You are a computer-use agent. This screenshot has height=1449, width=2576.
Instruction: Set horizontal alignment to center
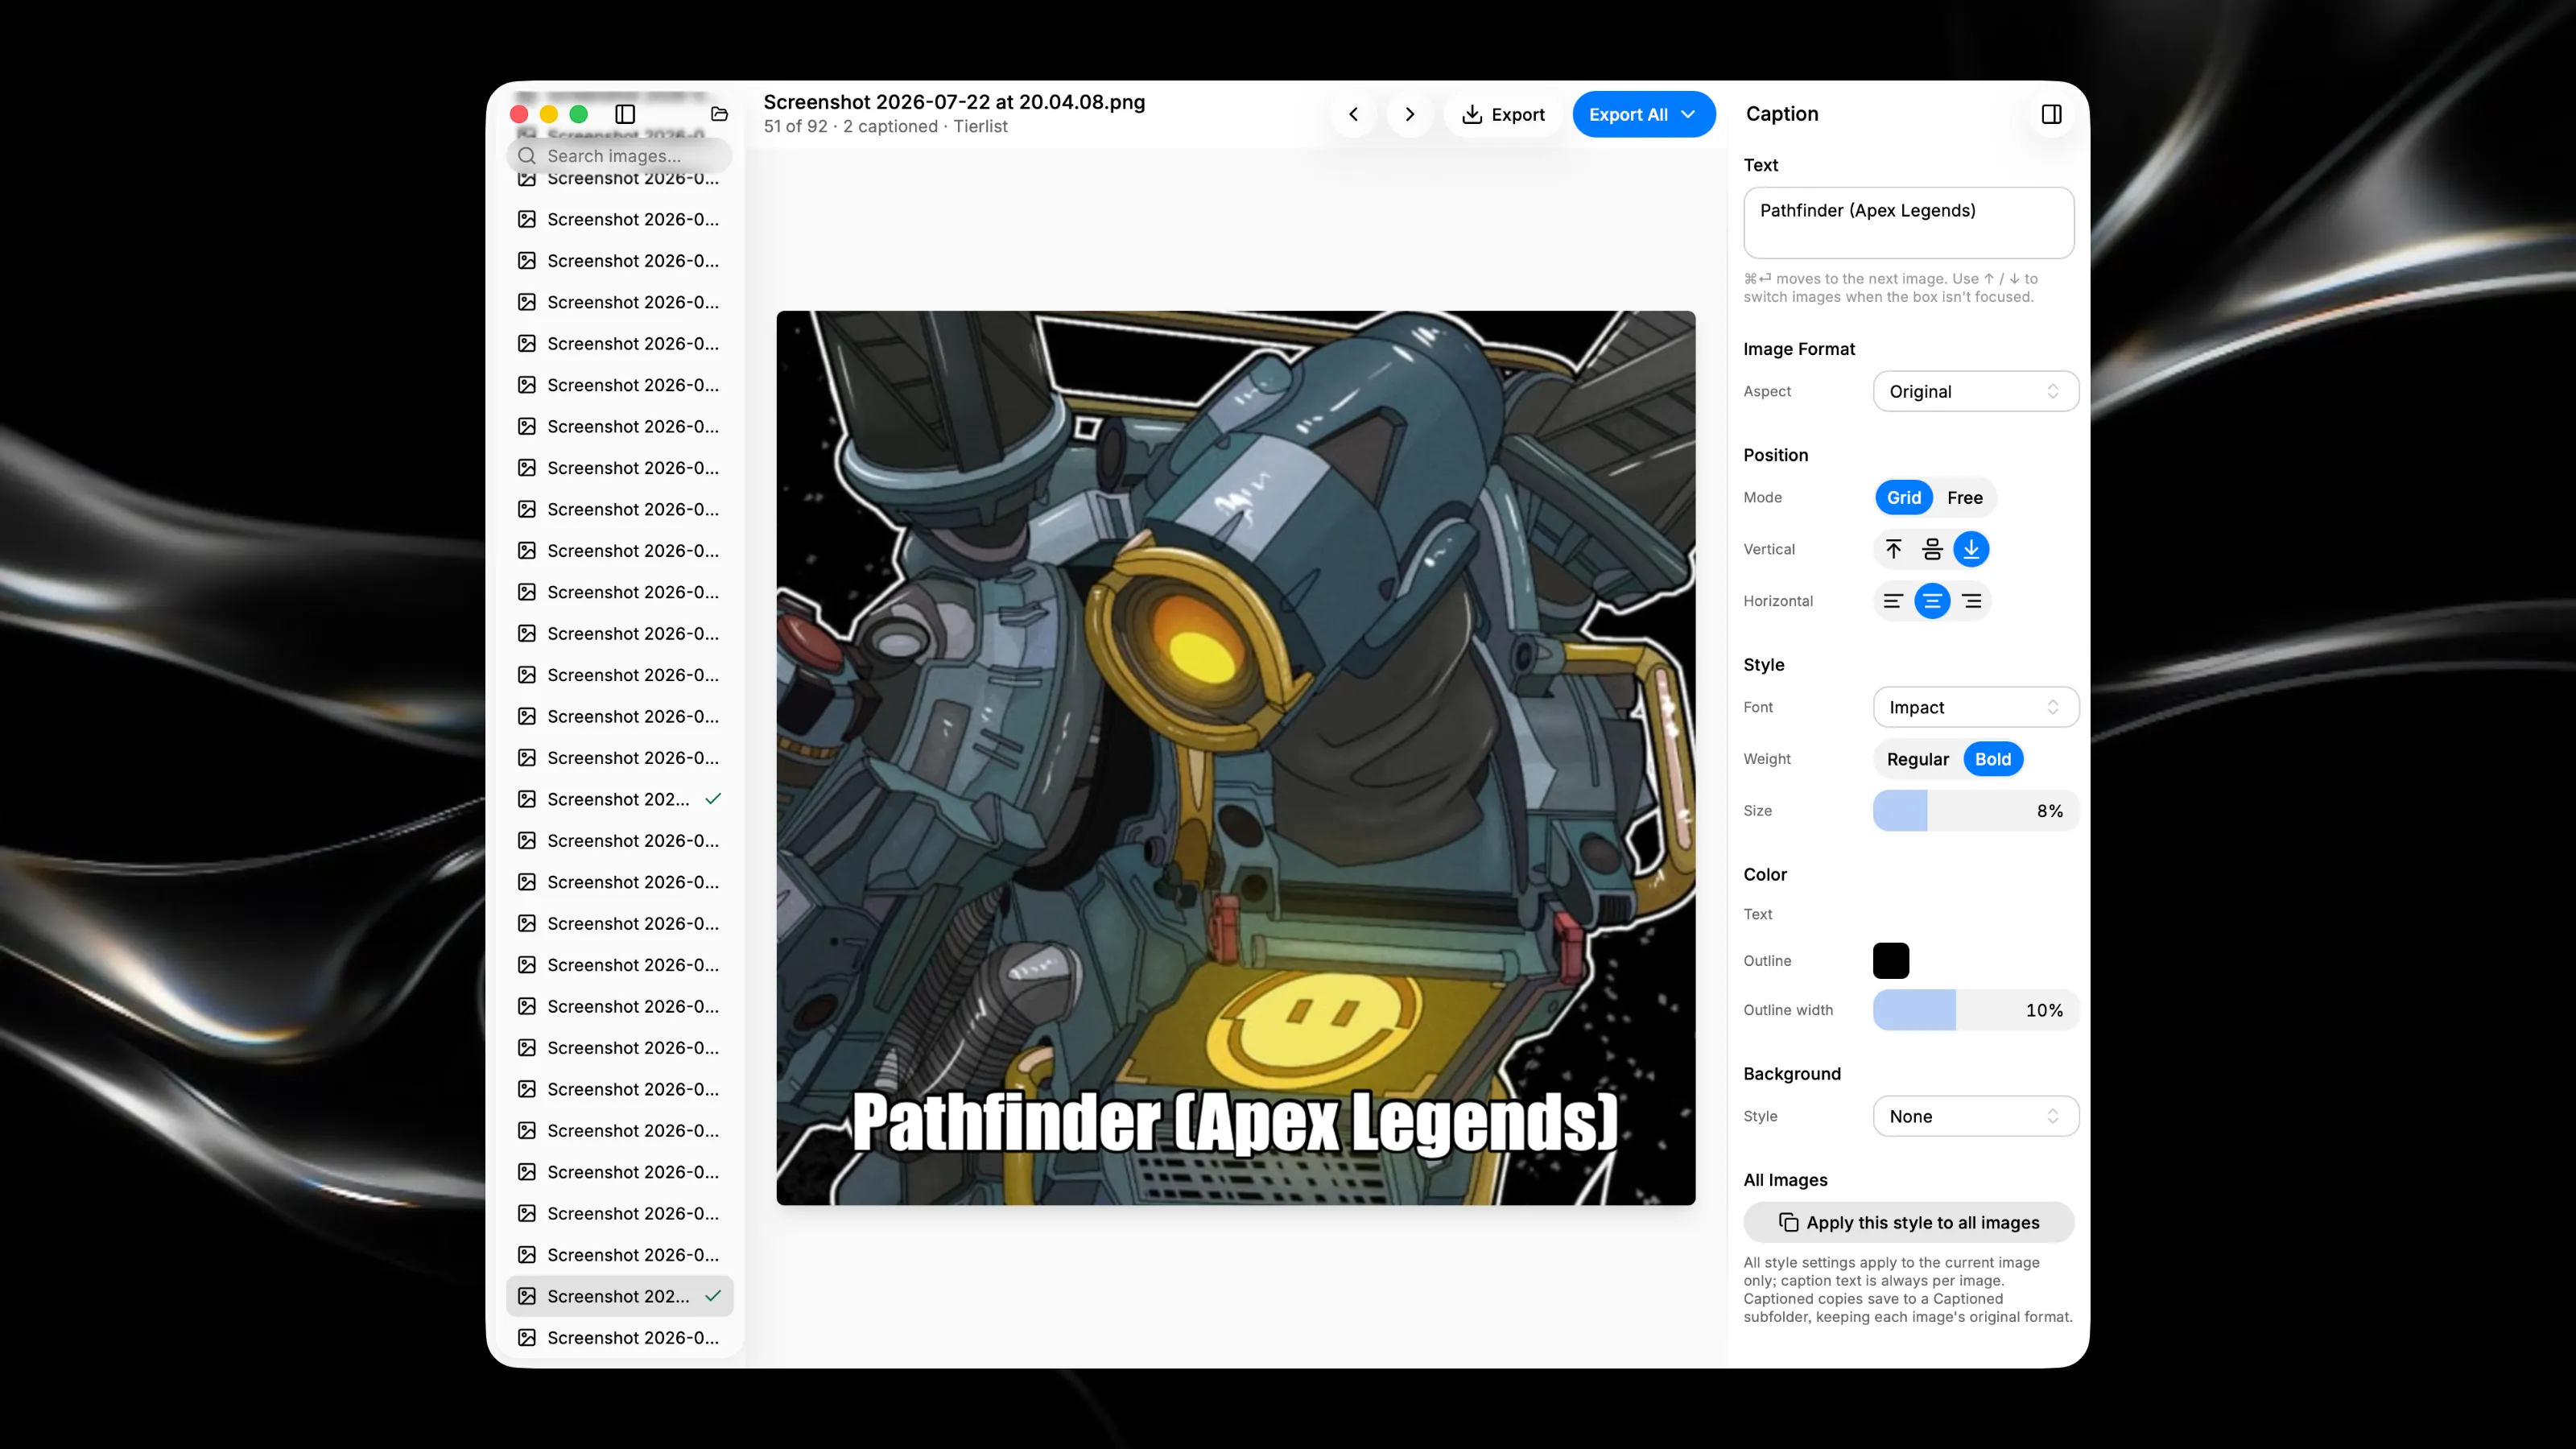point(1932,601)
